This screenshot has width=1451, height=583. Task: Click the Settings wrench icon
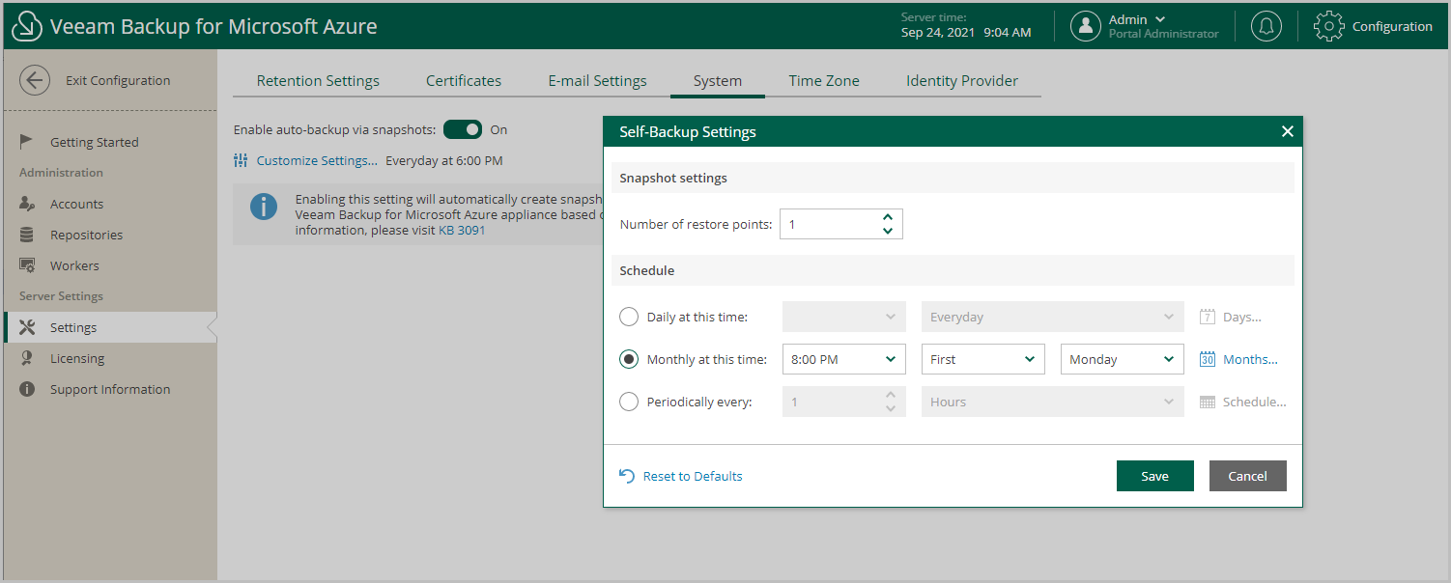coord(27,327)
